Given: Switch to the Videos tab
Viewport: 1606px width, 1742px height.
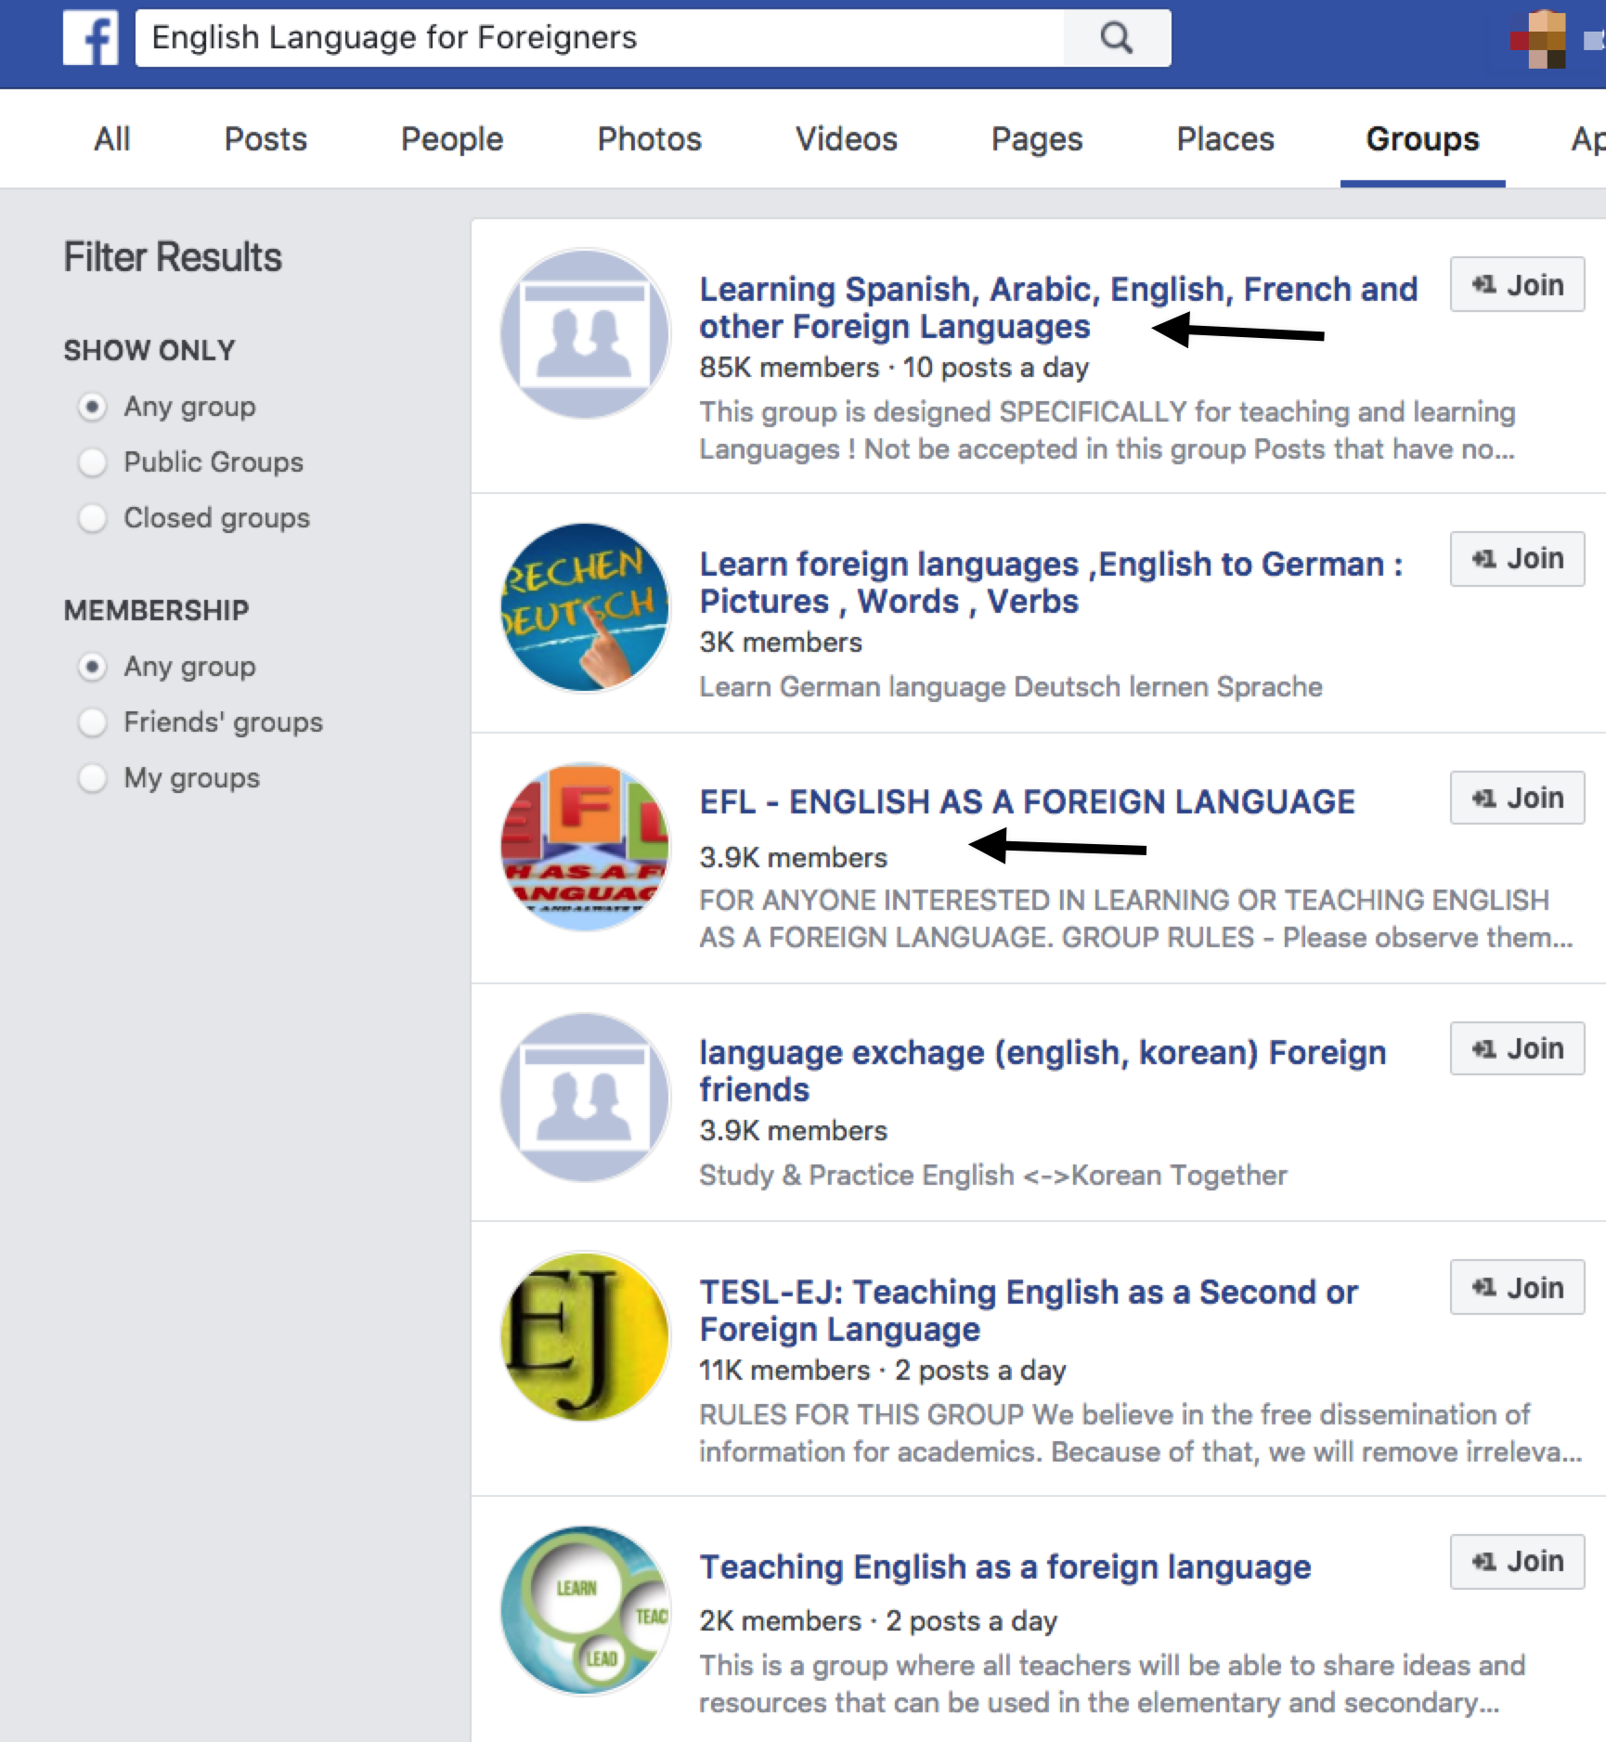Looking at the screenshot, I should [x=847, y=139].
